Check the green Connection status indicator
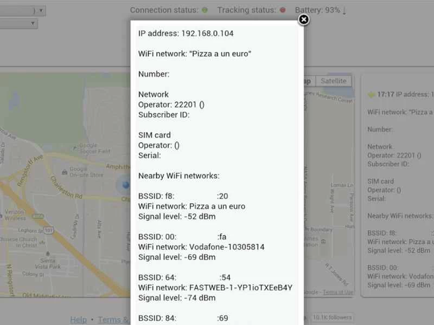The height and width of the screenshot is (325, 434). (x=203, y=9)
